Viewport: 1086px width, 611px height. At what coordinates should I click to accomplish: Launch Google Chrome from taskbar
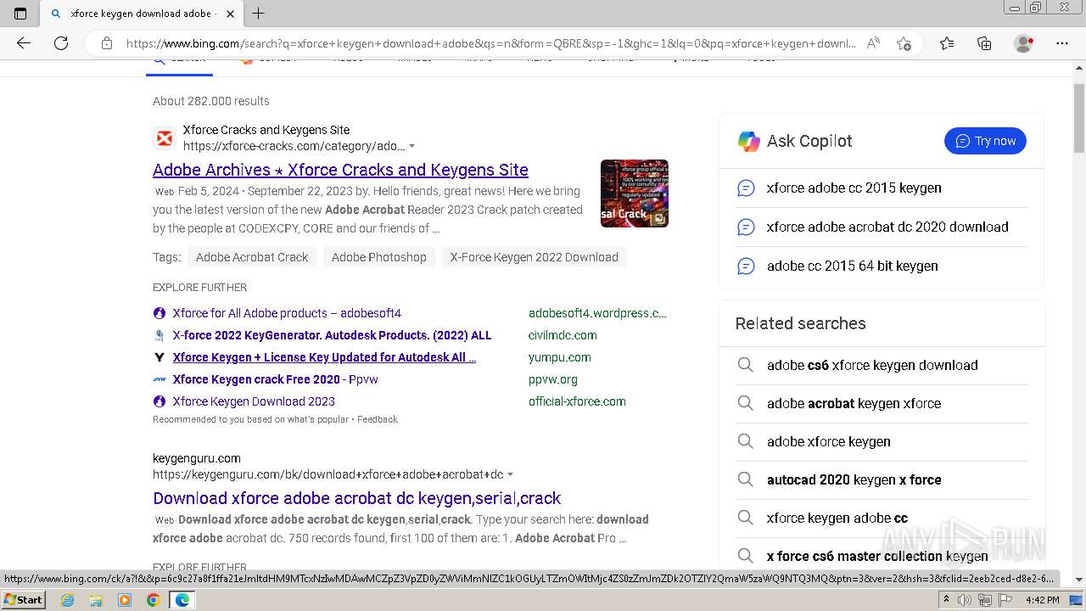coord(153,600)
